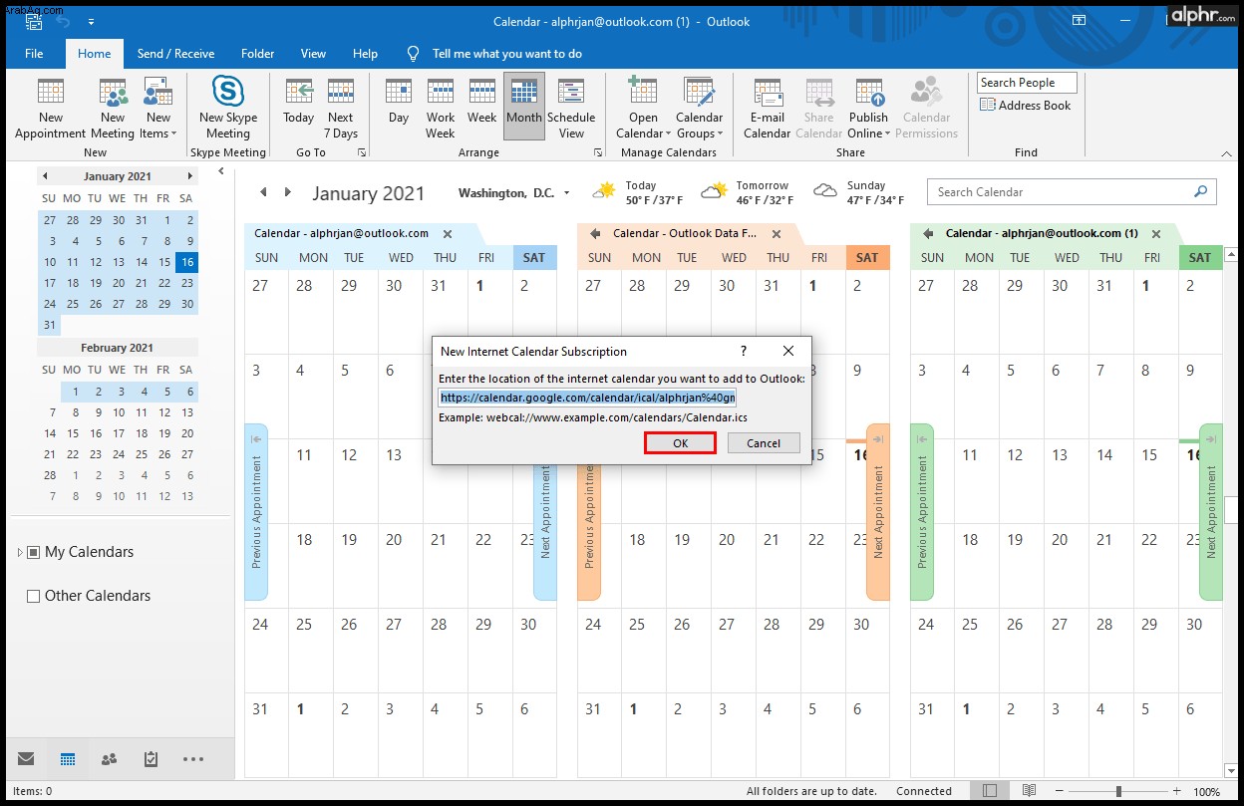Image resolution: width=1244 pixels, height=806 pixels.
Task: Show the Next 7 Days
Action: point(341,110)
